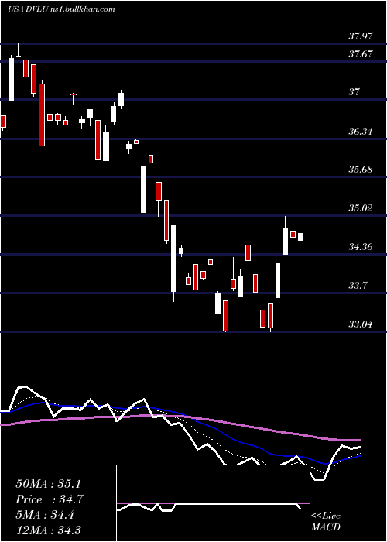Click the last white candlestick on the chart

(x=300, y=237)
